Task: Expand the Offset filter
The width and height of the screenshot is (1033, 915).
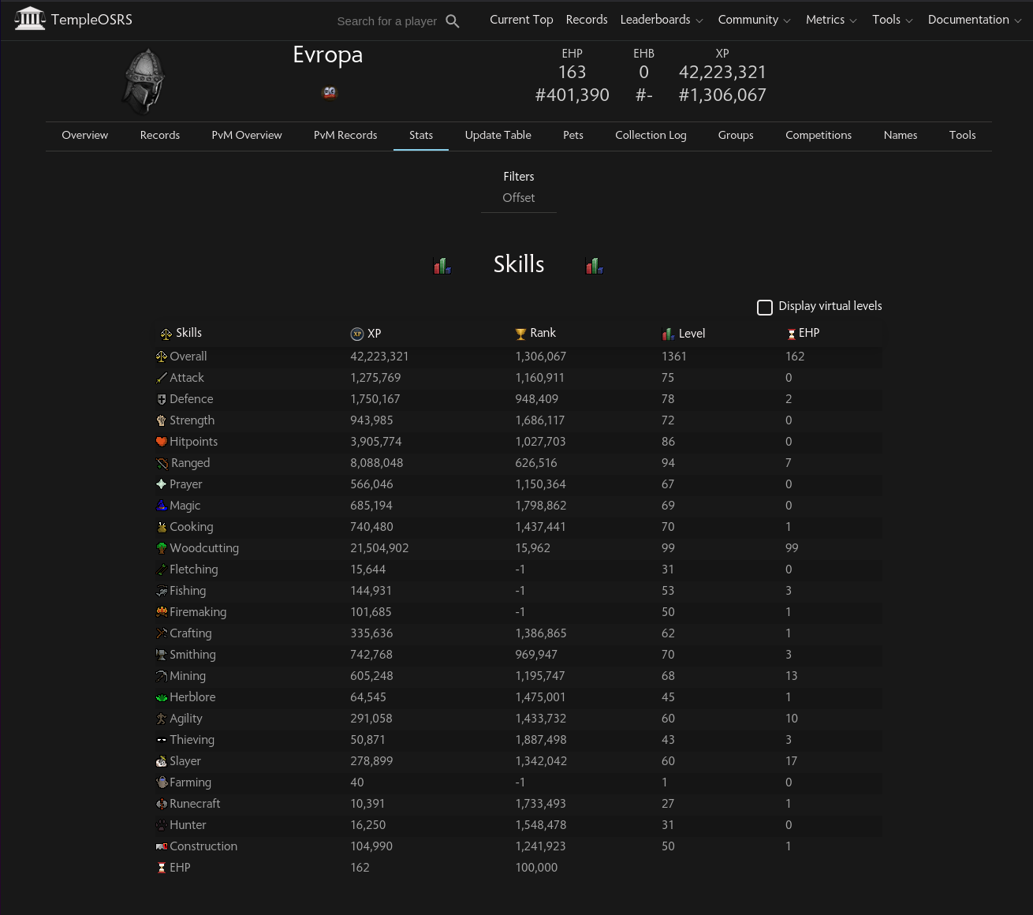Action: [x=519, y=198]
